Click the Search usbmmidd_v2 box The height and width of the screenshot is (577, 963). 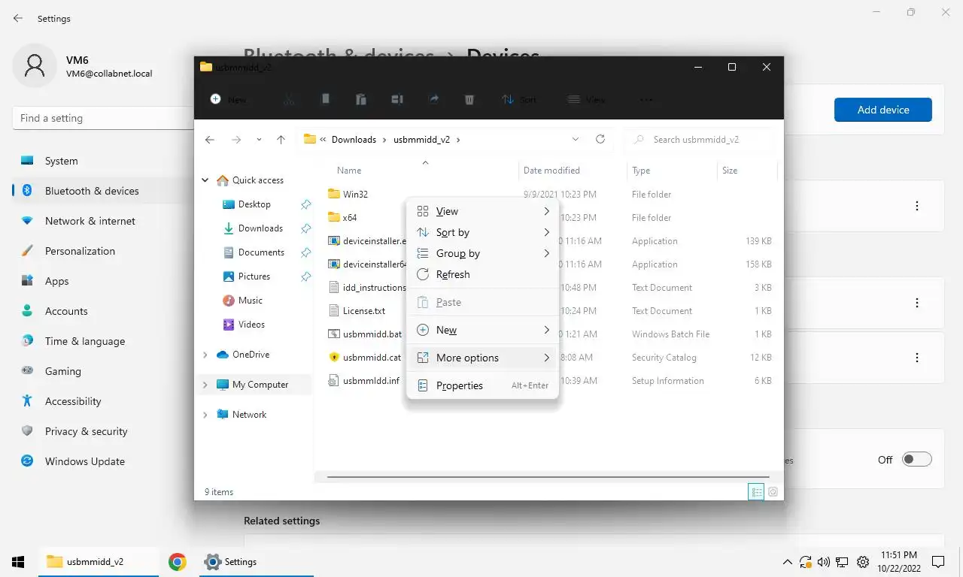click(x=699, y=140)
